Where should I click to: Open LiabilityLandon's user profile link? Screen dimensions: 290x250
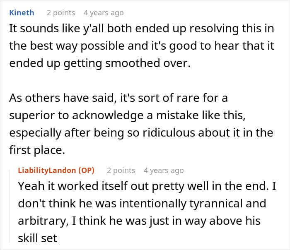pos(47,170)
